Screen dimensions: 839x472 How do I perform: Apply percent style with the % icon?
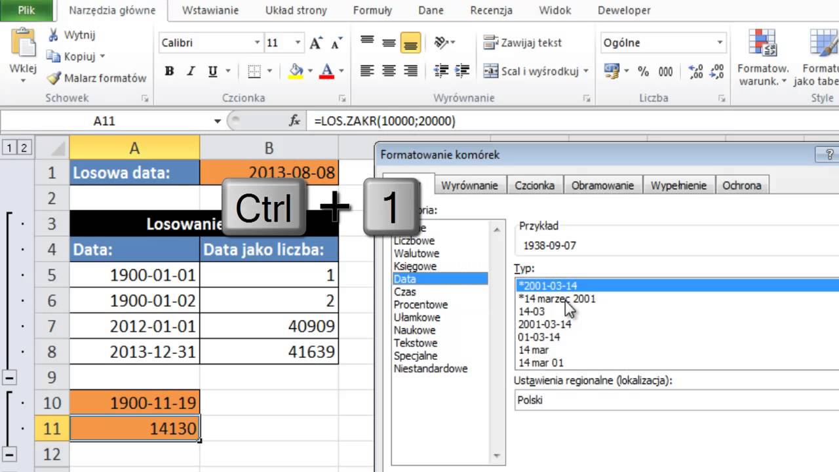point(643,71)
